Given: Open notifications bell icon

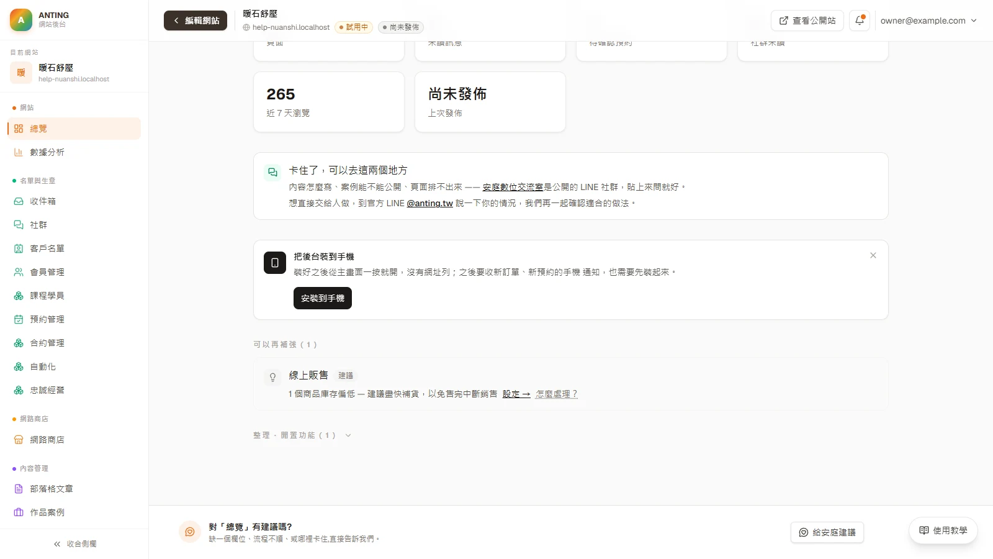Looking at the screenshot, I should point(860,20).
